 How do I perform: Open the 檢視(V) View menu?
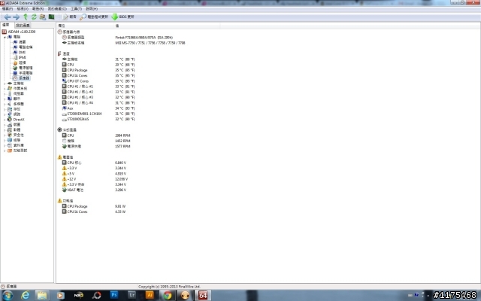click(x=23, y=9)
